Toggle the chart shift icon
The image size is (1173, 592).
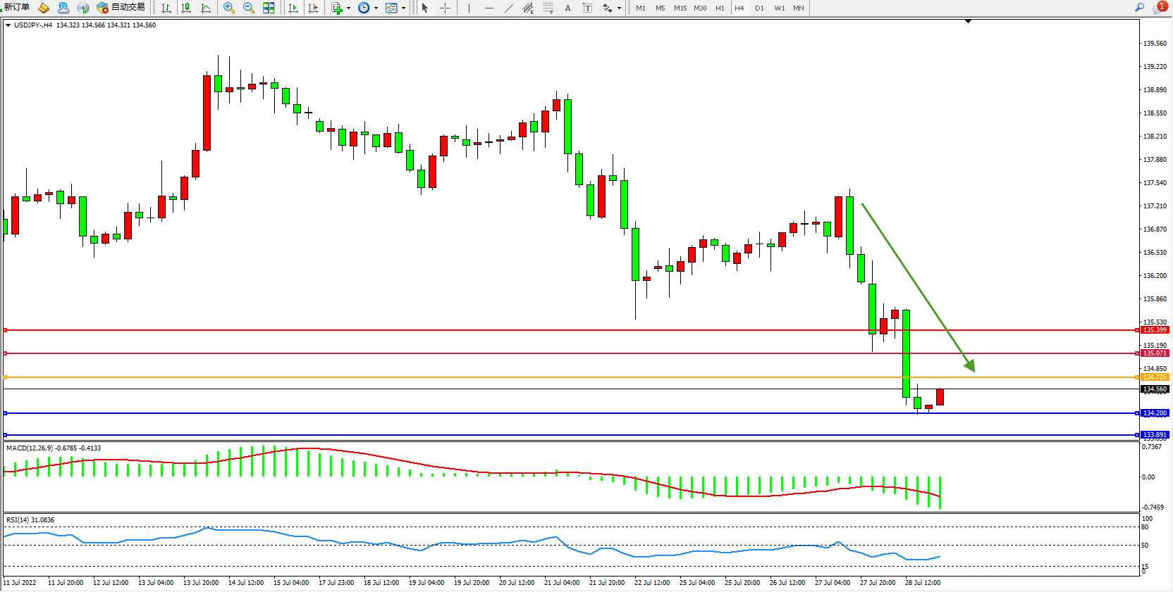coord(313,8)
